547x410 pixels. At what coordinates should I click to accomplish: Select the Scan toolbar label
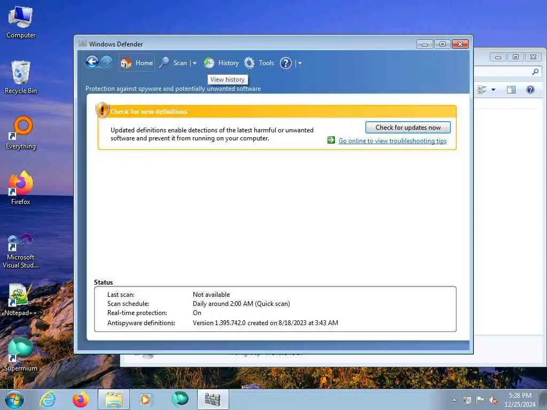pyautogui.click(x=180, y=63)
